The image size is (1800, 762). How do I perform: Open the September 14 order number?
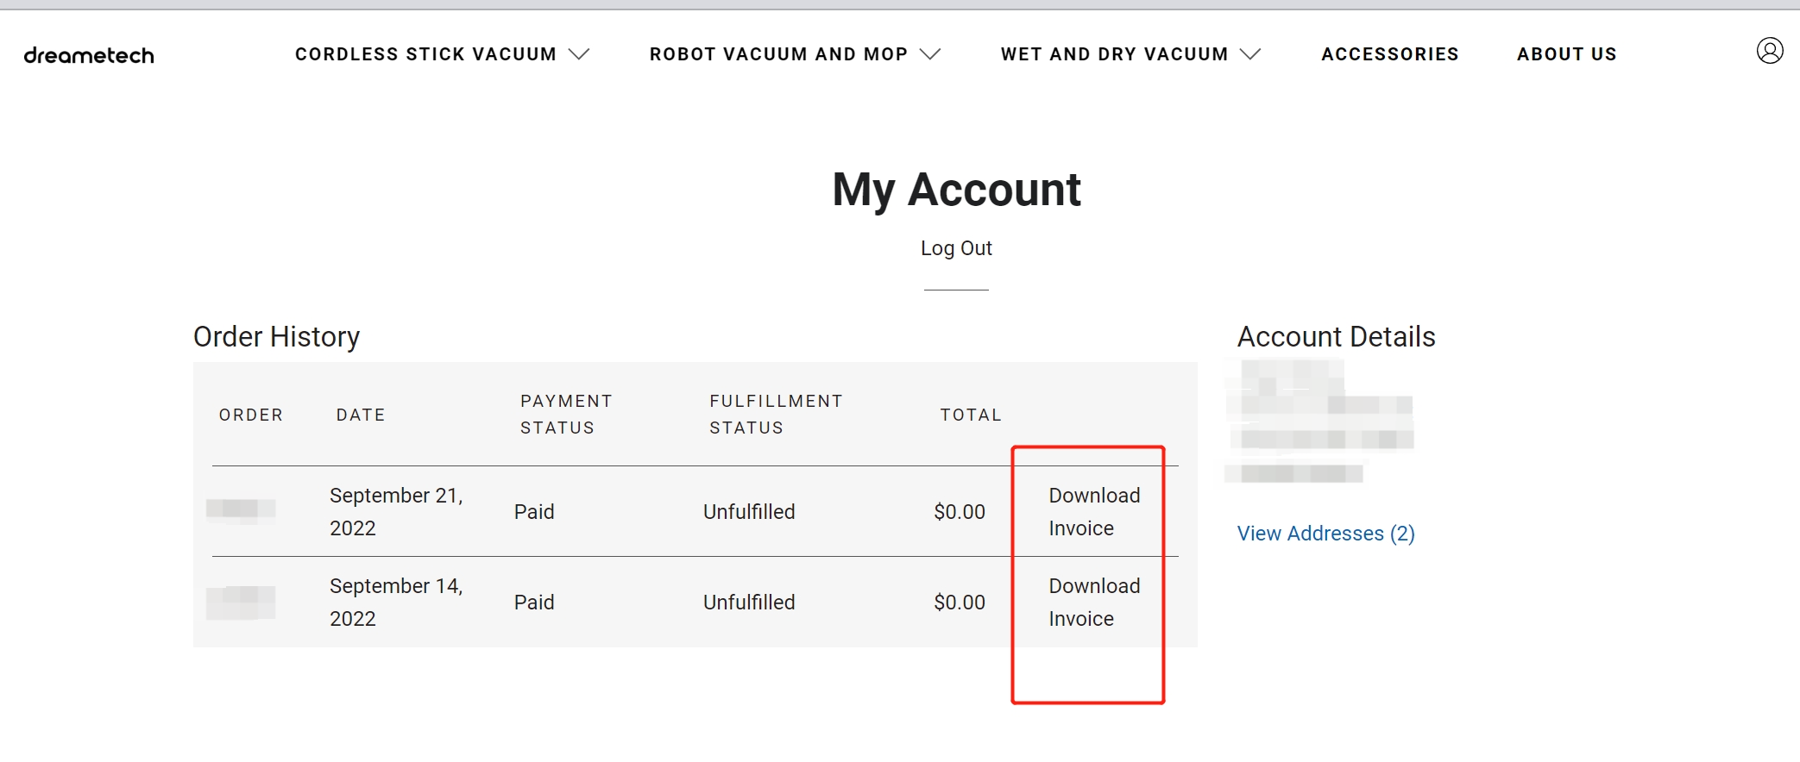[x=241, y=602]
